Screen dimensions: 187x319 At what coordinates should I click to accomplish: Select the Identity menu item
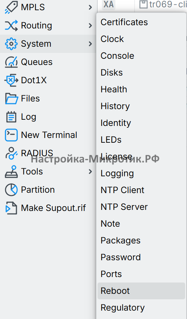[141, 123]
